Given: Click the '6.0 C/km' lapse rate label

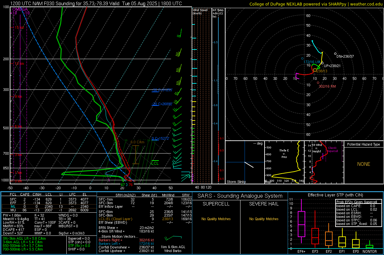Looking at the screenshot, I should 137,142.
